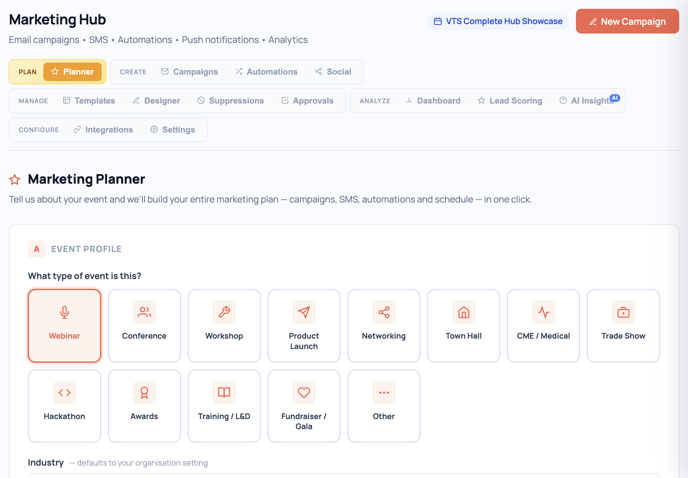Viewport: 688px width, 478px height.
Task: Click the ribbon medal icon on Awards card
Action: 144,393
